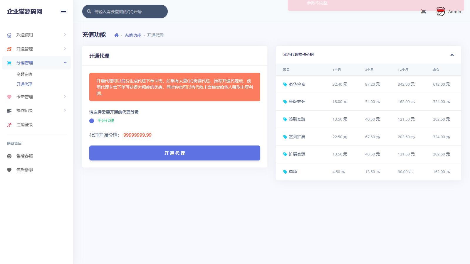
Task: Click the 97.20 元 price cell
Action: (x=372, y=84)
